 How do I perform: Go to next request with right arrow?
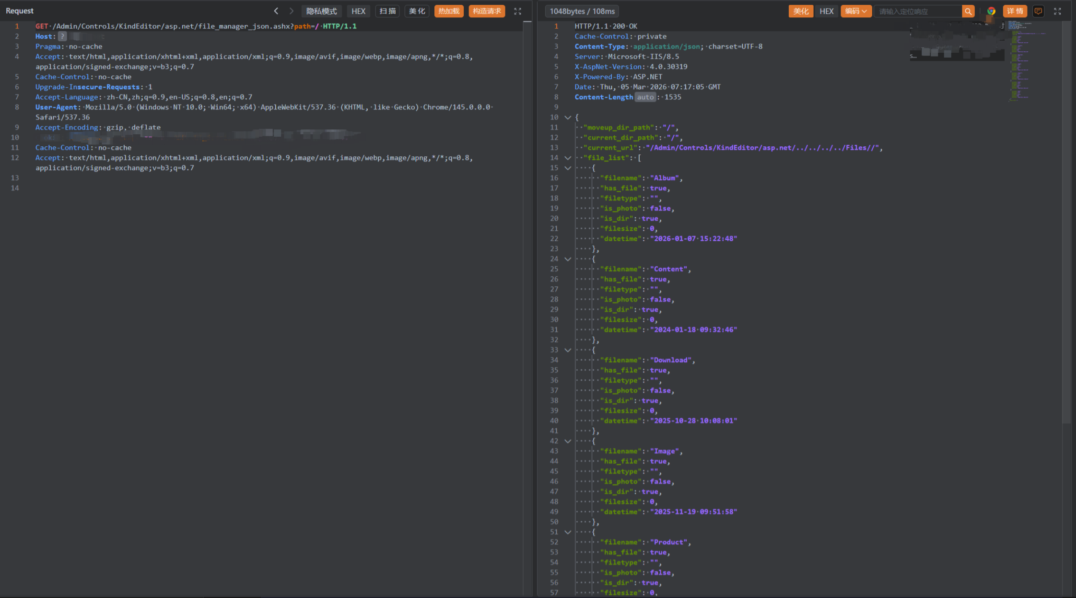(x=291, y=11)
